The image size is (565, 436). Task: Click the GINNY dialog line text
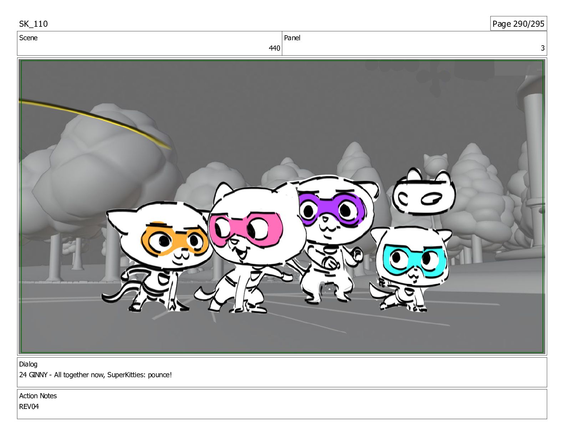pyautogui.click(x=96, y=375)
